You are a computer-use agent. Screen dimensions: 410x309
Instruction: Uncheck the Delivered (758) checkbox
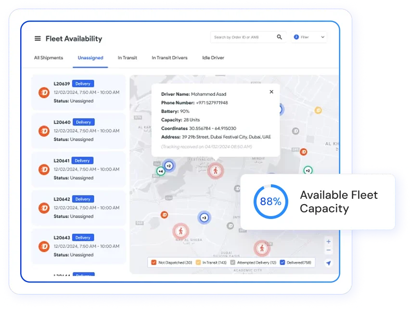click(x=282, y=262)
